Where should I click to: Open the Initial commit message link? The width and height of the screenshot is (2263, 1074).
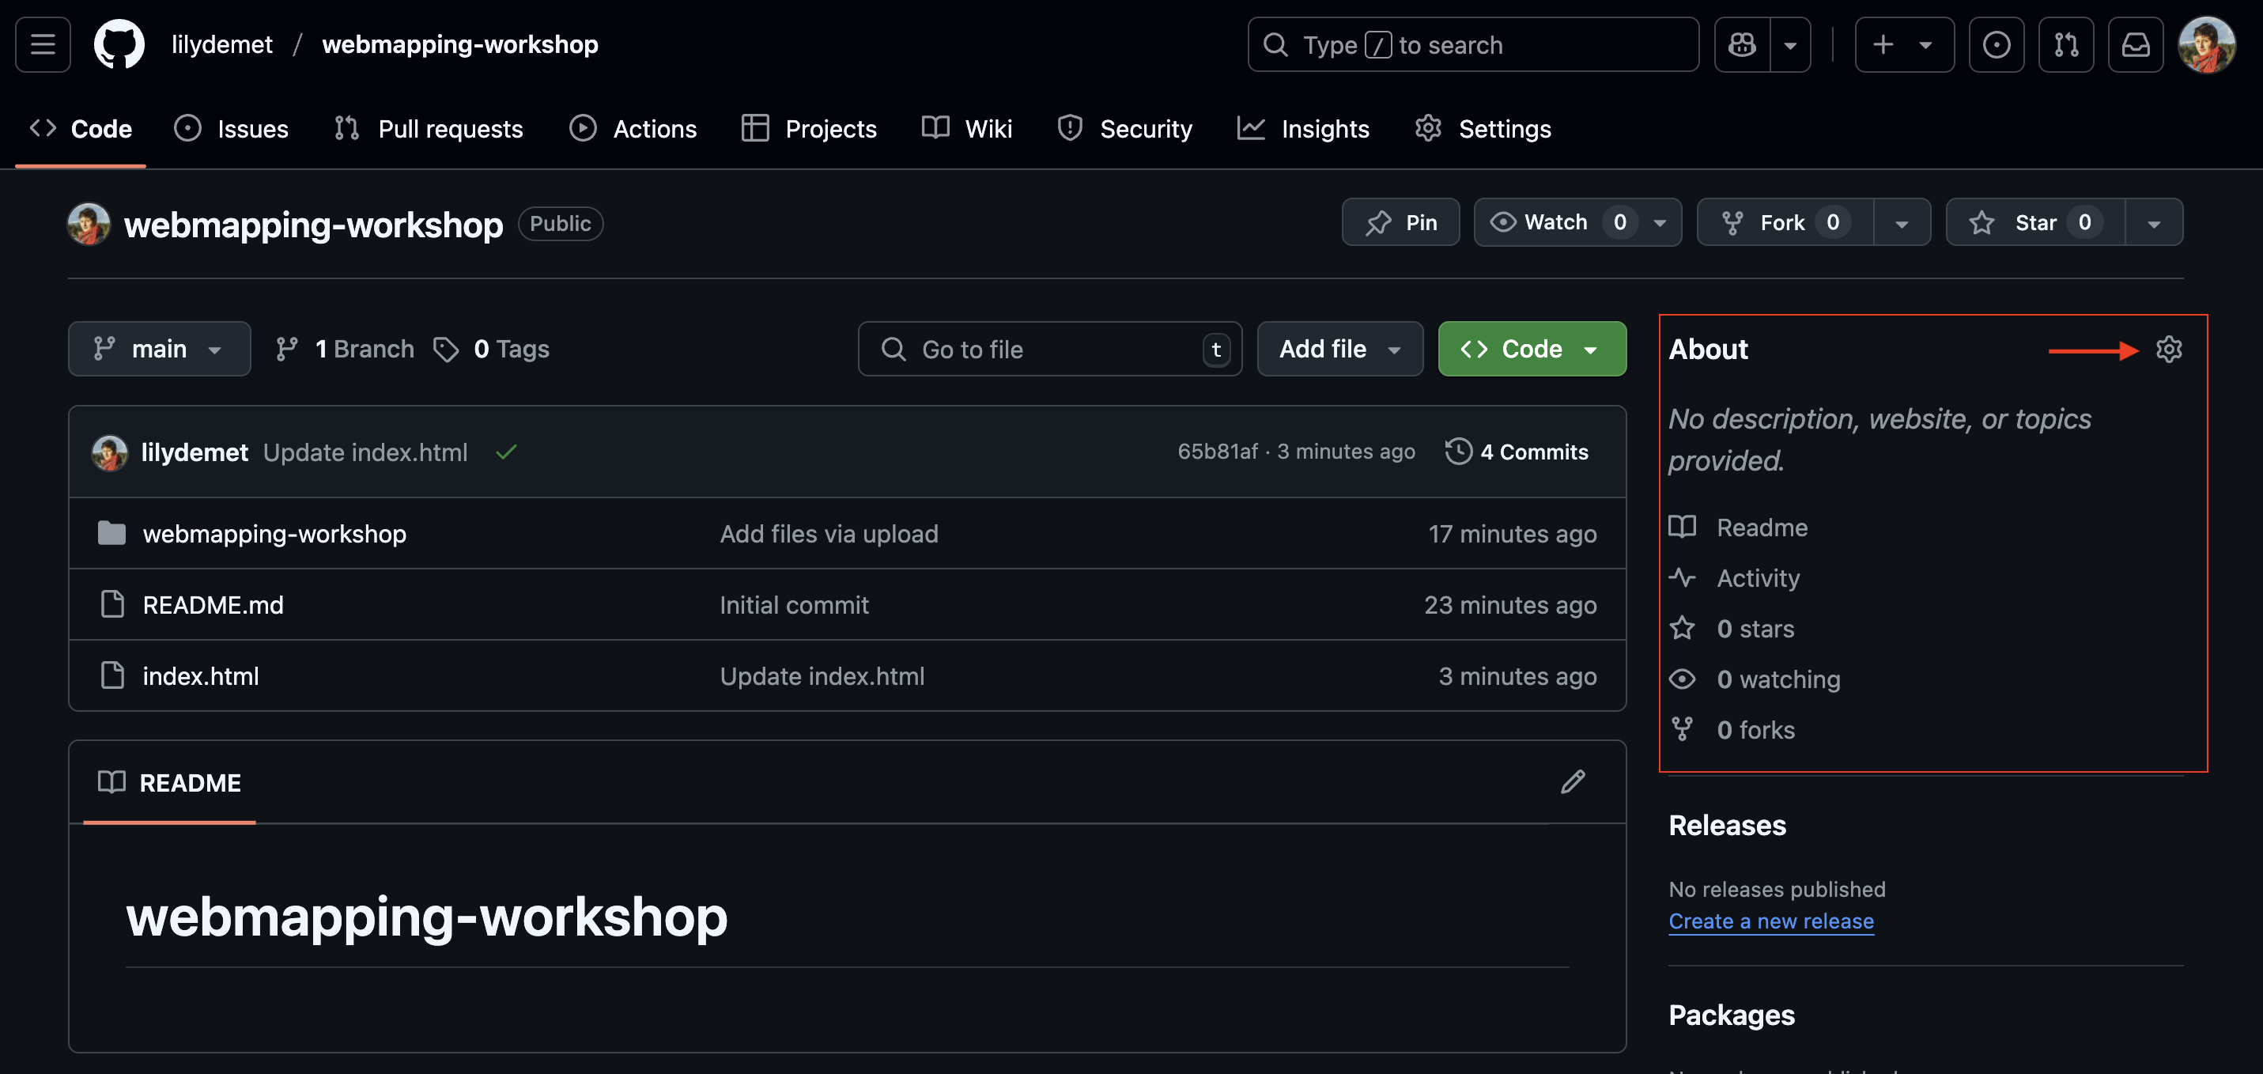coord(793,605)
